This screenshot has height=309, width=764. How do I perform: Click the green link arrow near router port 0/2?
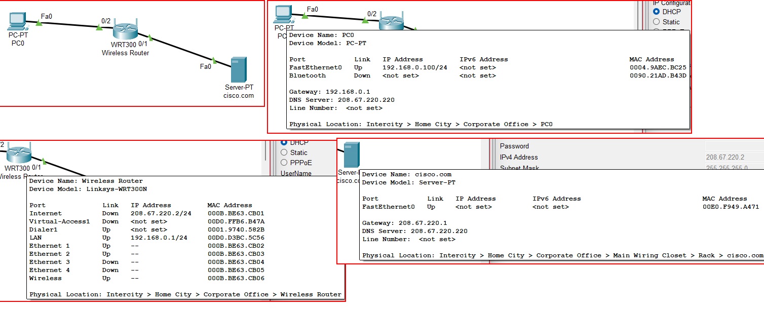[99, 27]
